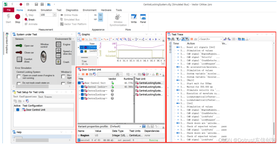277x145 pixels.
Task: Click the find-previous arrow next to Test Trace search
Action: coord(225,39)
